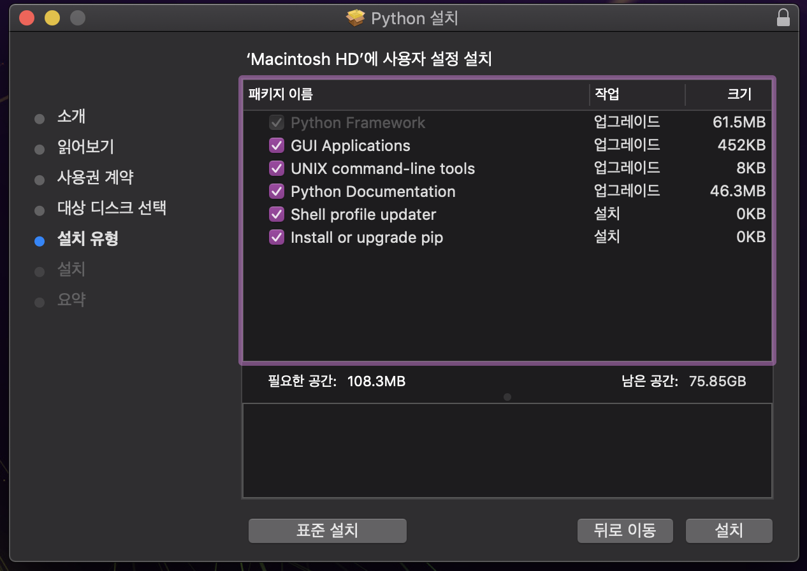
Task: Click the 크기 column header
Action: coord(729,94)
